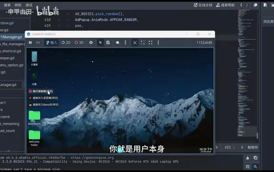Screen dimensions: 274x172
Task: Select stretch-to-fit mode icon with four arrows
Action: pyautogui.click(x=150, y=43)
